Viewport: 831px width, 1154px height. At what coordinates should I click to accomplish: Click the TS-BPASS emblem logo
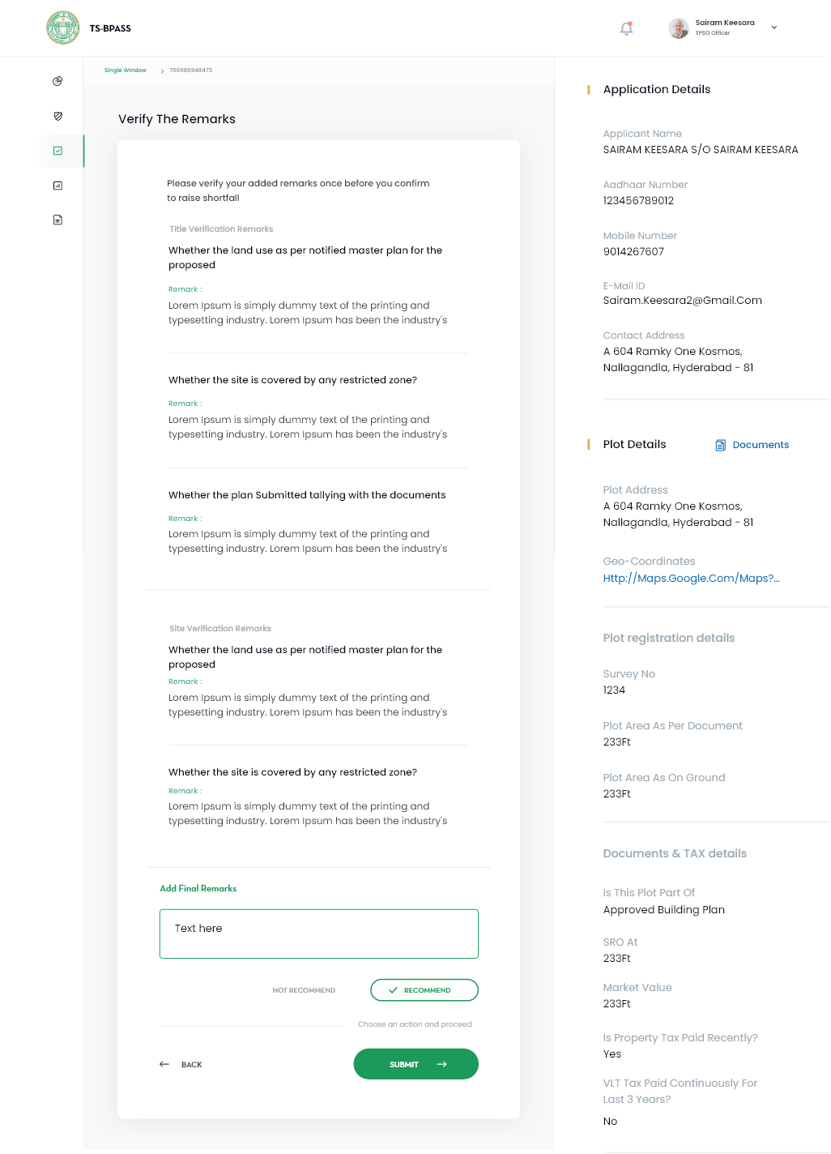(63, 28)
